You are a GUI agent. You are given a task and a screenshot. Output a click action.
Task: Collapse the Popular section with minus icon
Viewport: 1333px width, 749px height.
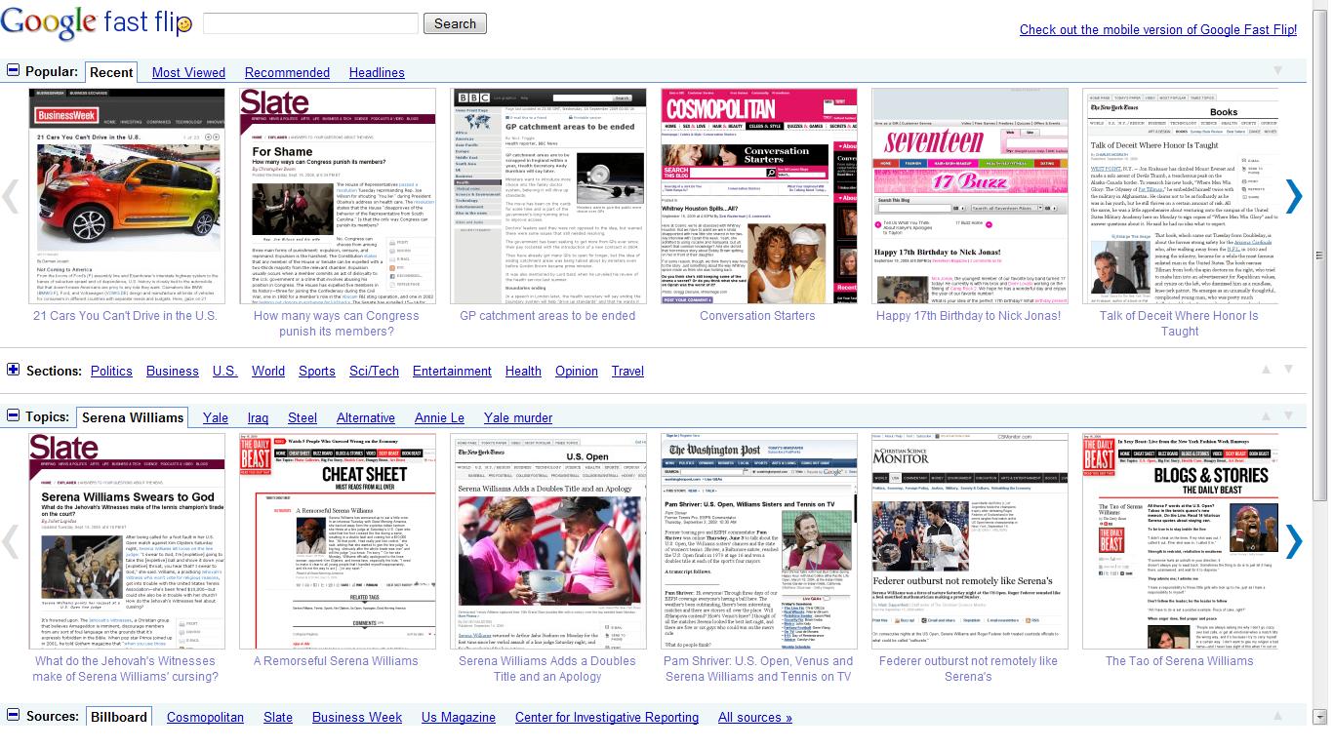(x=13, y=71)
